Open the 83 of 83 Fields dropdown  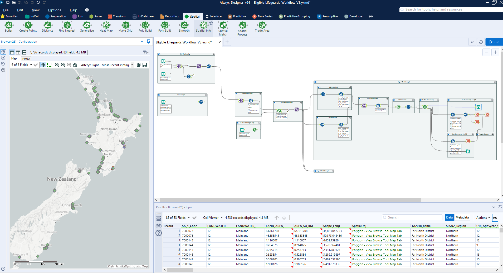coord(178,218)
